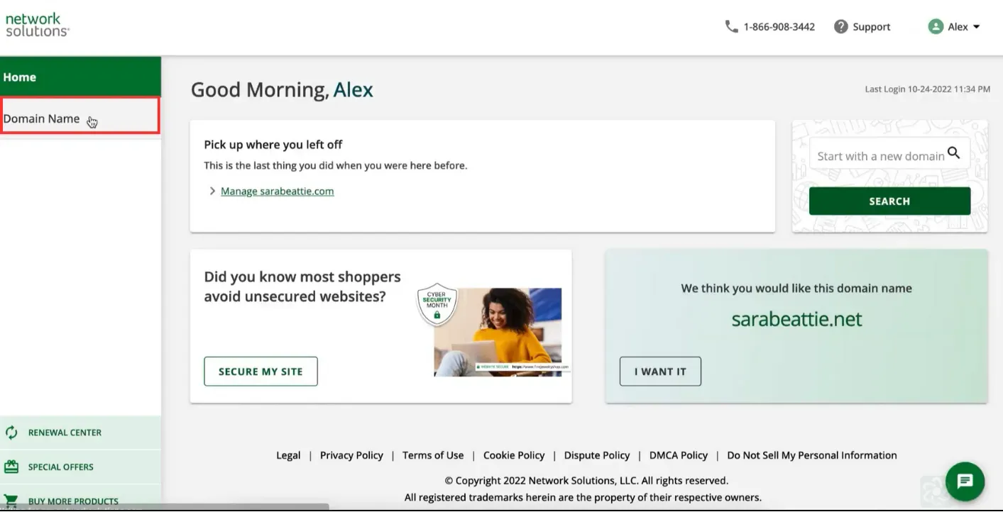The width and height of the screenshot is (1003, 512).
Task: Click the Buy More Products cart icon
Action: 11,501
